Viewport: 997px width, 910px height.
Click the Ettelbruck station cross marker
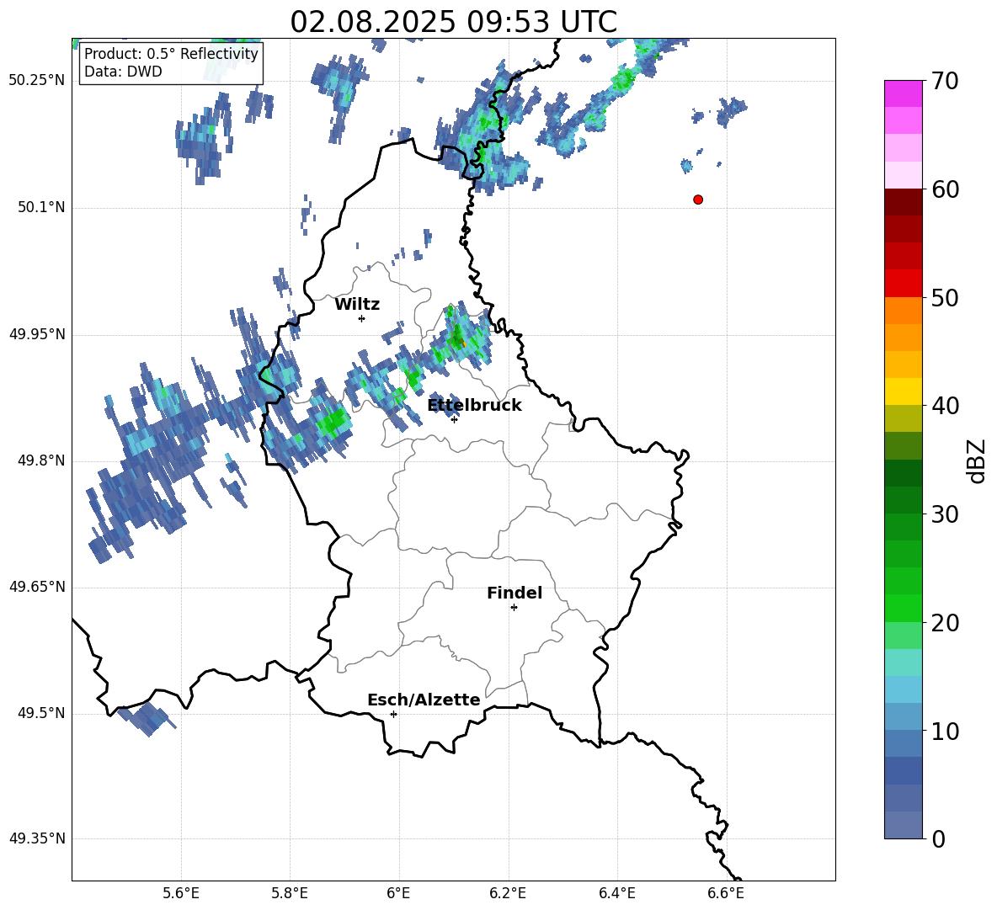pyautogui.click(x=454, y=419)
